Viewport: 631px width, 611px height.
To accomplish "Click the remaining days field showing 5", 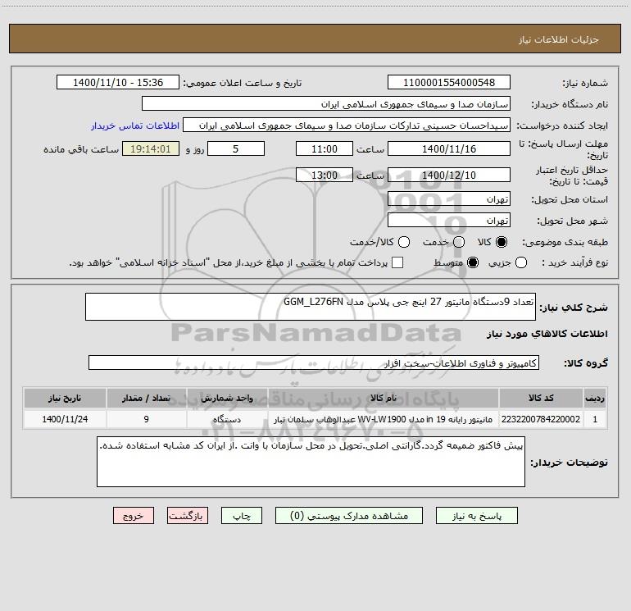I will pos(236,149).
